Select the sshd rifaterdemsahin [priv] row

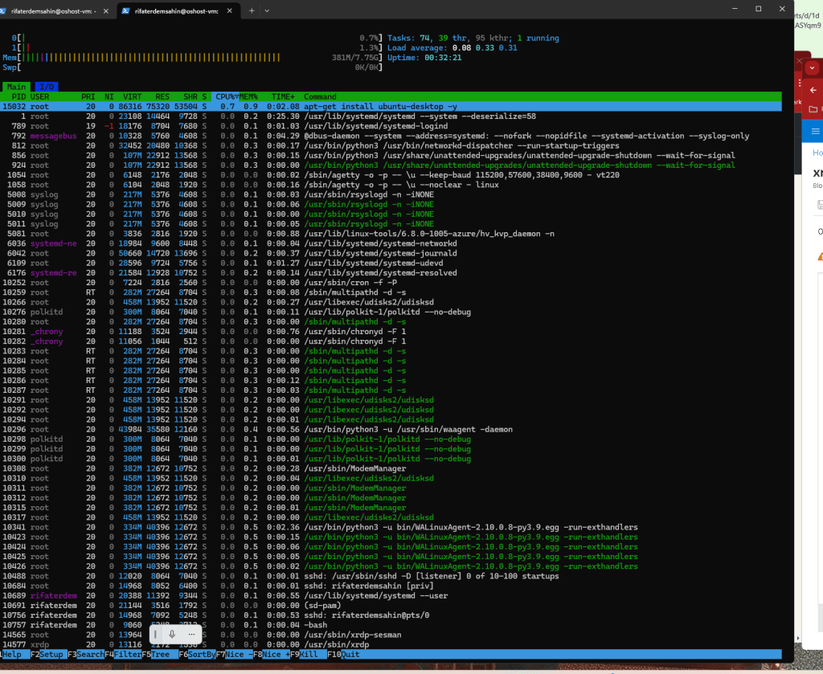[391, 586]
